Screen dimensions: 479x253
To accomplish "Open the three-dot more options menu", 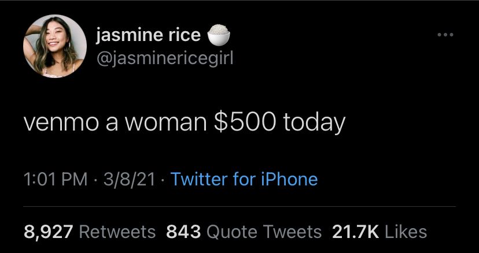I will (x=445, y=35).
